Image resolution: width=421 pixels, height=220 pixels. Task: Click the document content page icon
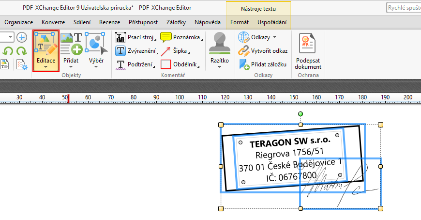4,64
